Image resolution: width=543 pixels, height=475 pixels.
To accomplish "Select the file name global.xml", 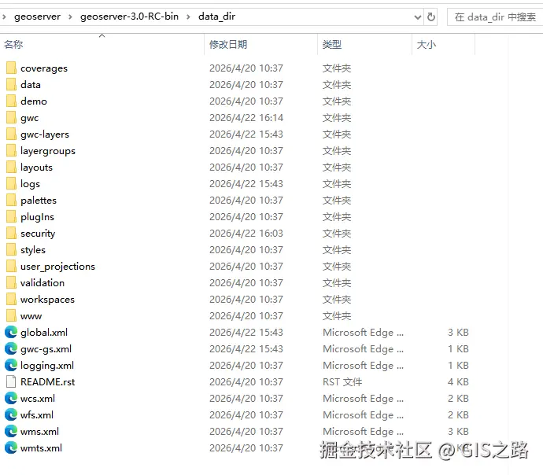I will click(44, 333).
